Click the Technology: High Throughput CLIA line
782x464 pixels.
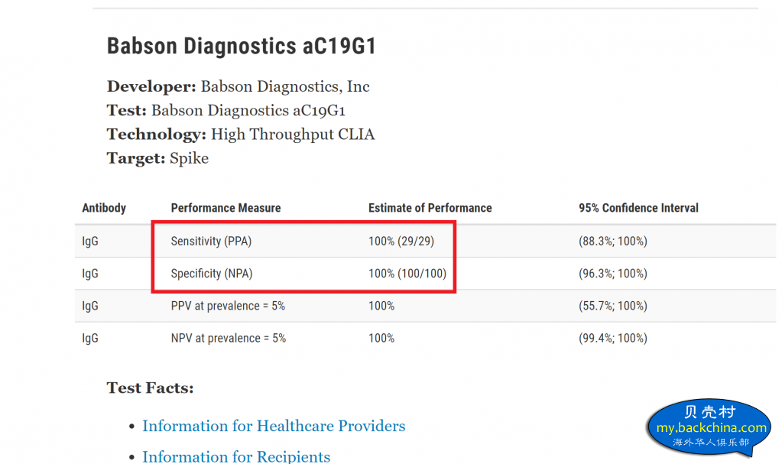tap(241, 135)
